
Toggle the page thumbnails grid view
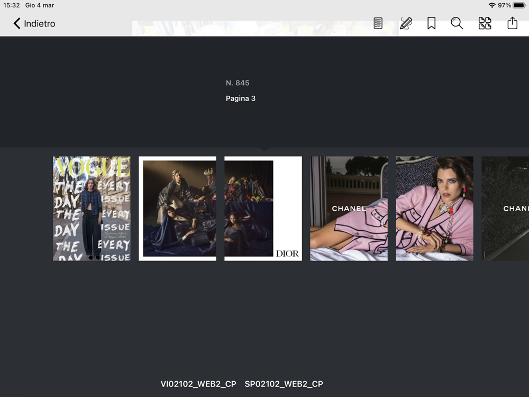point(485,23)
